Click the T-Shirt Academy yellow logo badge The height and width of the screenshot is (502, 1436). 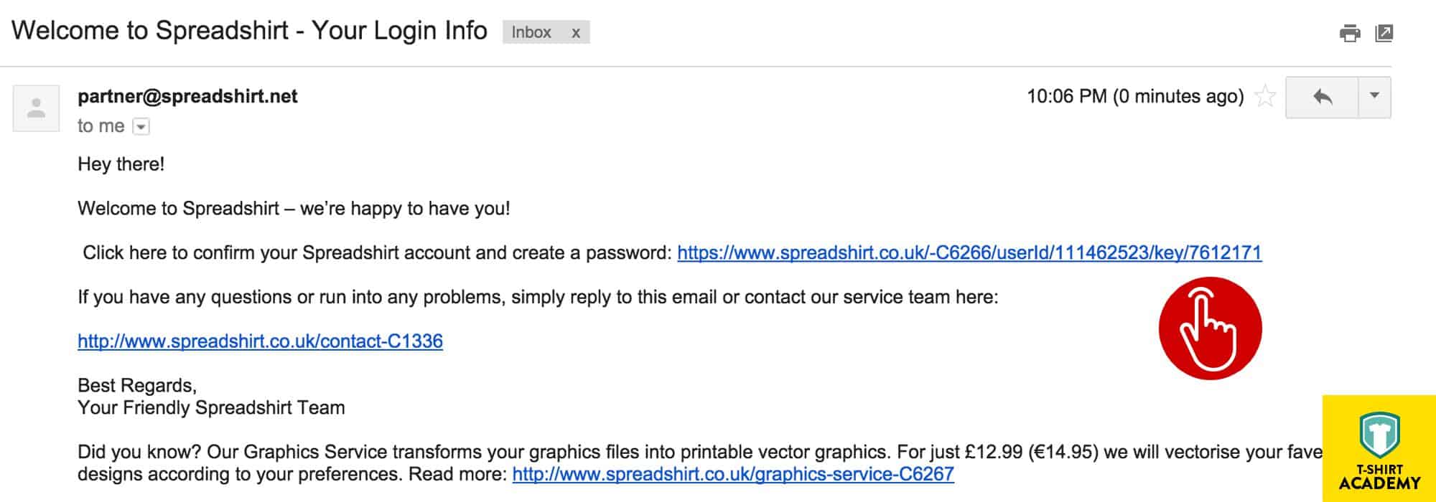1379,448
